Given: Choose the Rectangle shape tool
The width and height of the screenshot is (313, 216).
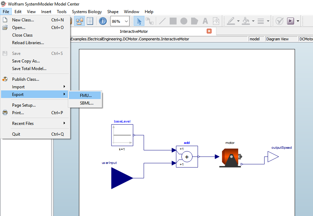Looking at the screenshot, I should [x=173, y=21].
